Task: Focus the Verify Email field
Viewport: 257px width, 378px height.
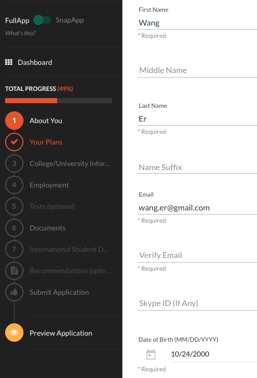Action: tap(197, 255)
